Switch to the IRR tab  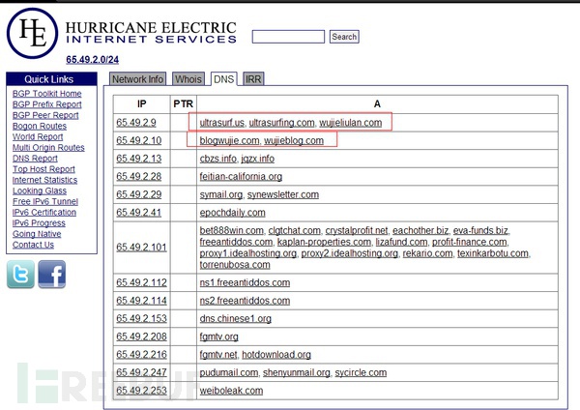pos(253,79)
